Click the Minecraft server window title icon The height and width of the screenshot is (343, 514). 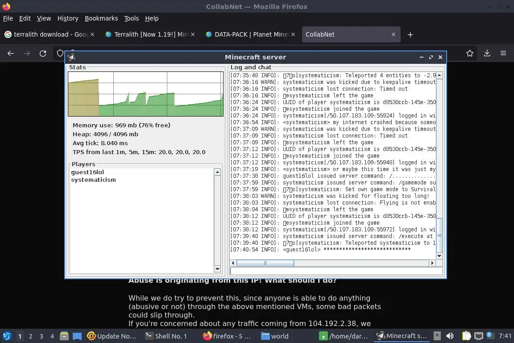71,57
